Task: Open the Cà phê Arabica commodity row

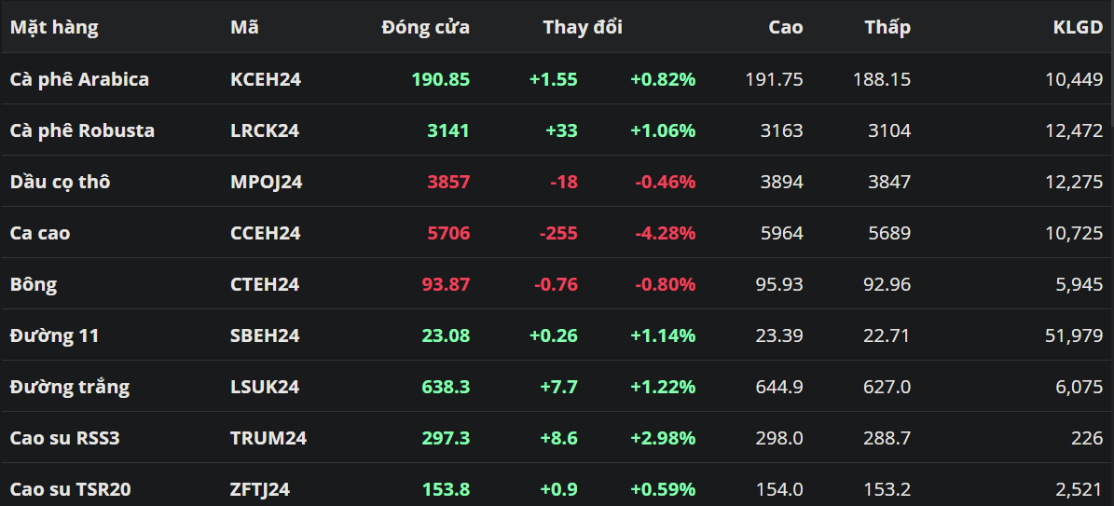Action: click(x=79, y=79)
